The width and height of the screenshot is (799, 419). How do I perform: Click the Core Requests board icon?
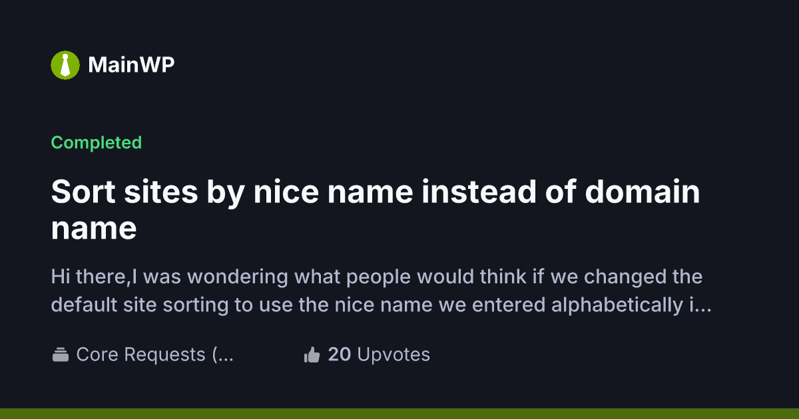[x=61, y=355]
